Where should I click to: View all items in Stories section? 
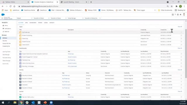[x=180, y=70]
